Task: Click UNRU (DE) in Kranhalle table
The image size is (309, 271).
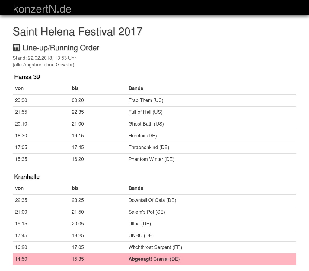Action: 141,235
